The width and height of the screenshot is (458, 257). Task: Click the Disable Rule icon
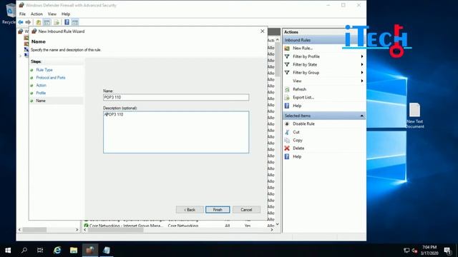click(x=287, y=124)
